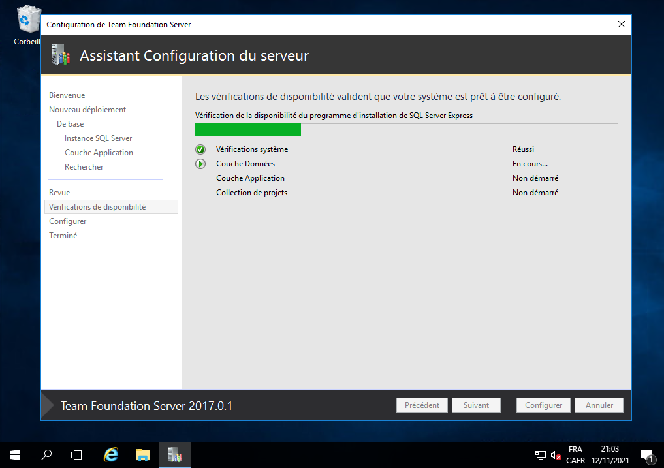Click the server icon in the wizard header
Viewport: 664px width, 468px height.
tap(60, 55)
